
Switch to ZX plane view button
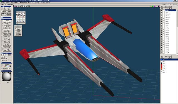pyautogui.click(x=6, y=66)
